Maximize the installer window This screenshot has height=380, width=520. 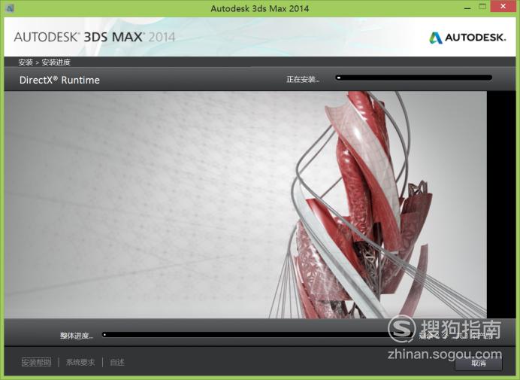pyautogui.click(x=483, y=7)
